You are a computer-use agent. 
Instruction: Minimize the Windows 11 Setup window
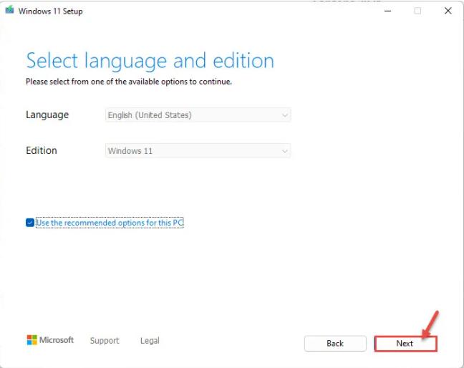387,11
